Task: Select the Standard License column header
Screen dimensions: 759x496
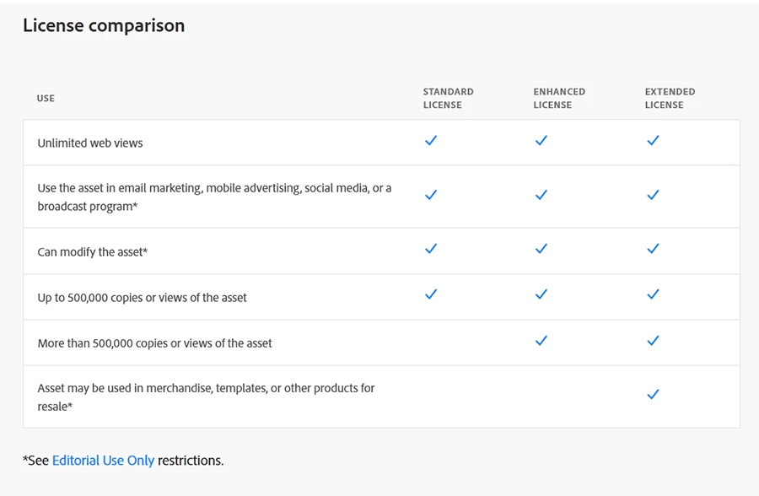Action: click(x=448, y=98)
